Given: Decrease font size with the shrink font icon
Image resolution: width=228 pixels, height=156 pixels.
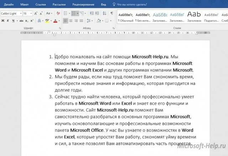Looking at the screenshot, I should click(41, 14).
